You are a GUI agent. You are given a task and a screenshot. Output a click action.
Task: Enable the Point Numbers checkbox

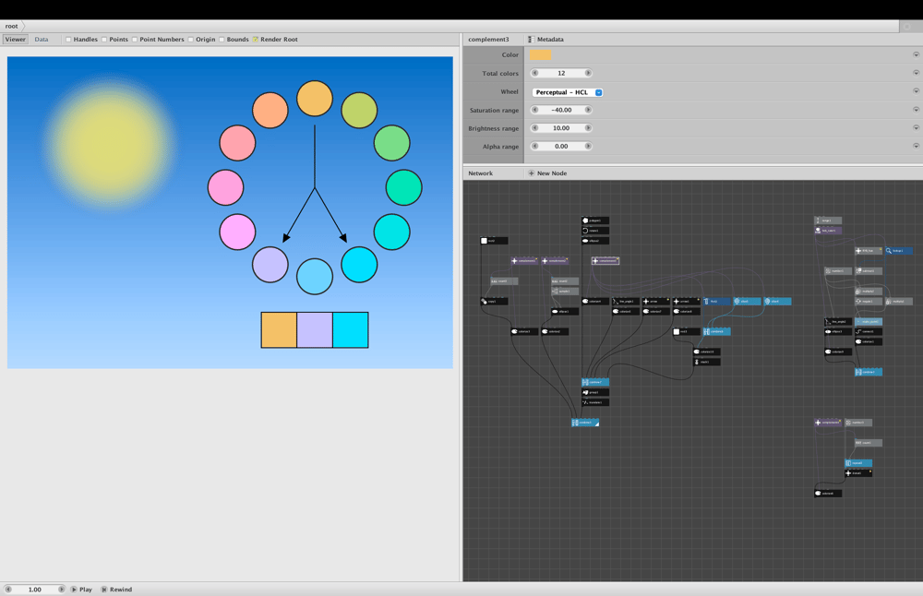135,40
